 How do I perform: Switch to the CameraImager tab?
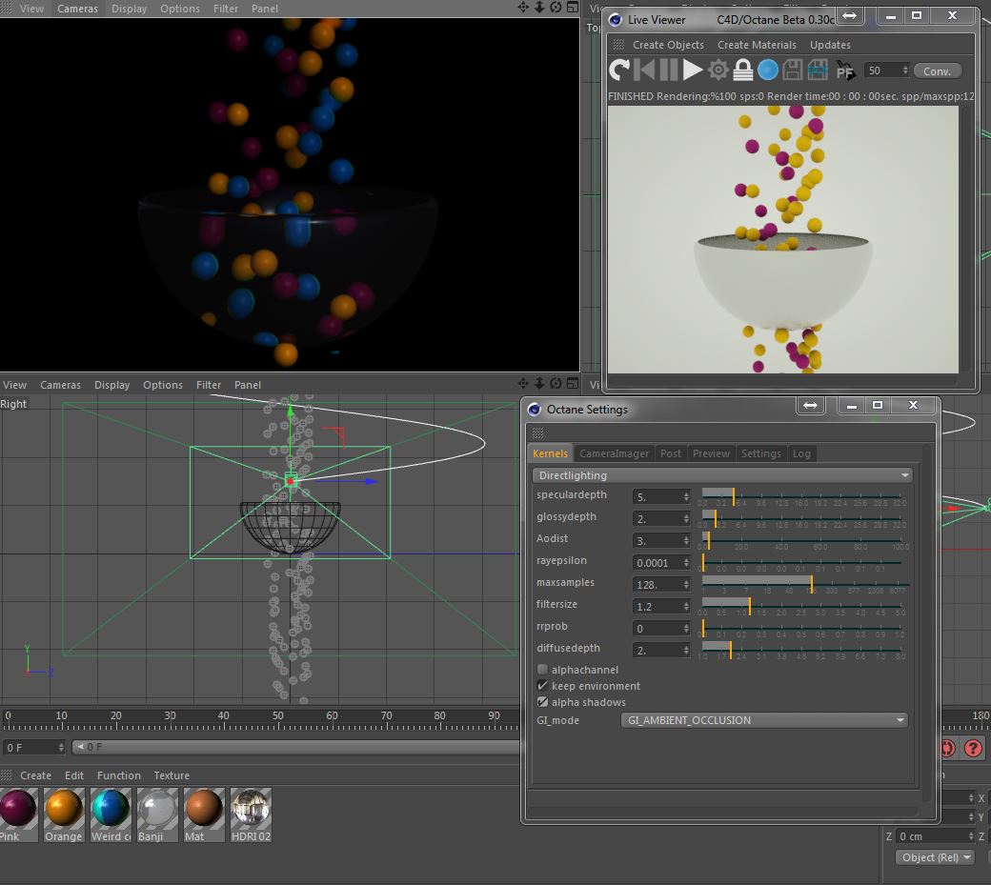[614, 453]
